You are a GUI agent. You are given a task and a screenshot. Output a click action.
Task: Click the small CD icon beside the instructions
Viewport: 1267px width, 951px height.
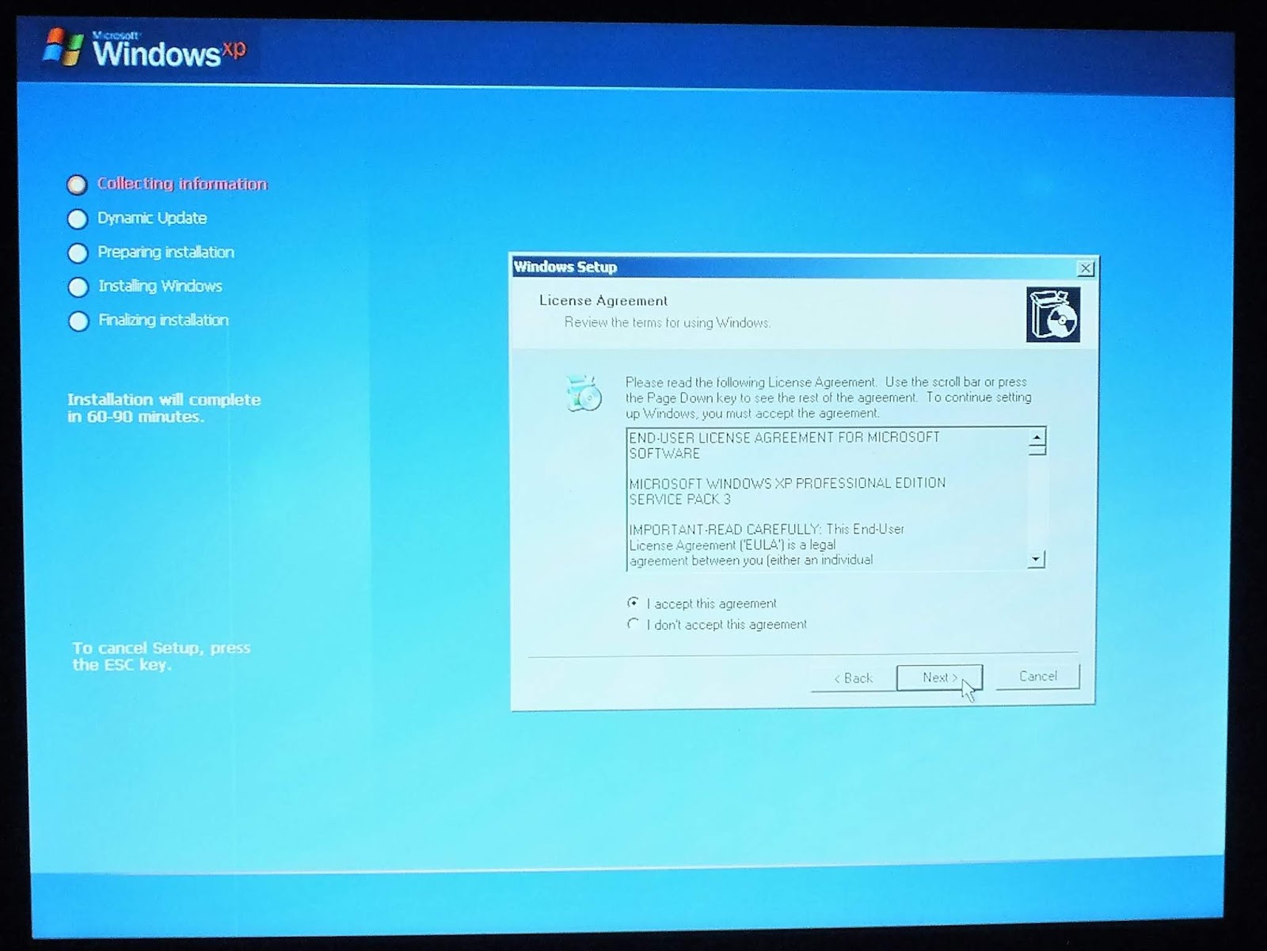pos(584,394)
